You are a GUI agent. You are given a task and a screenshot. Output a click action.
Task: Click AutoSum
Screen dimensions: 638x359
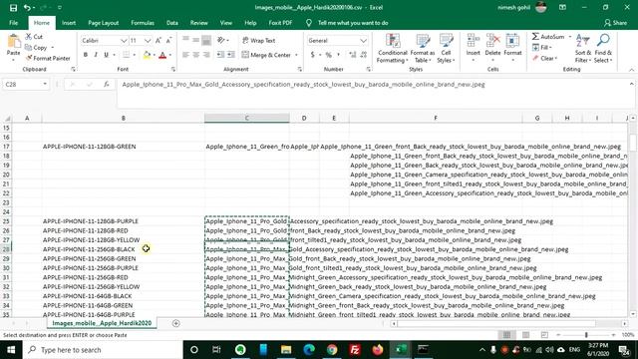pyautogui.click(x=548, y=37)
